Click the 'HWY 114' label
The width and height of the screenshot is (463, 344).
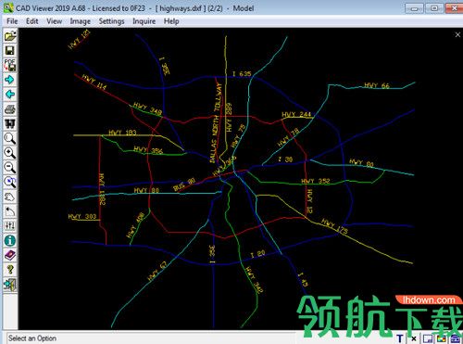94,82
